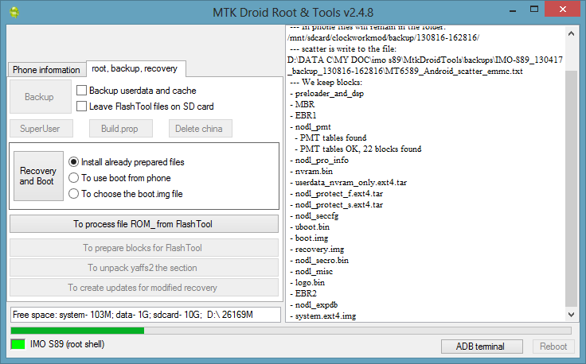The width and height of the screenshot is (586, 364).
Task: Click the log scrollbar up arrow
Action: [571, 33]
